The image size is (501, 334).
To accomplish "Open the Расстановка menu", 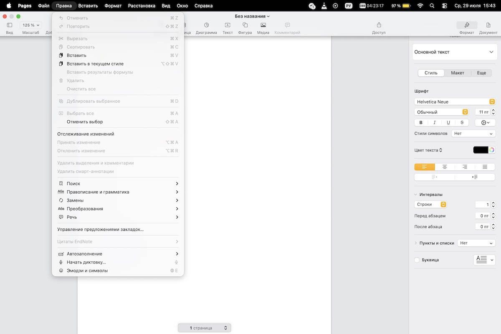I will [142, 6].
